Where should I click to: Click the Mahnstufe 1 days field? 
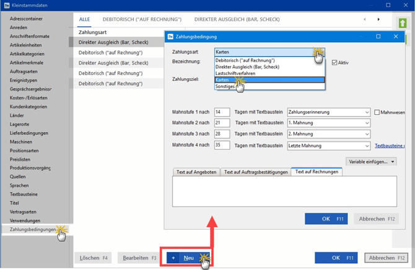click(x=221, y=112)
